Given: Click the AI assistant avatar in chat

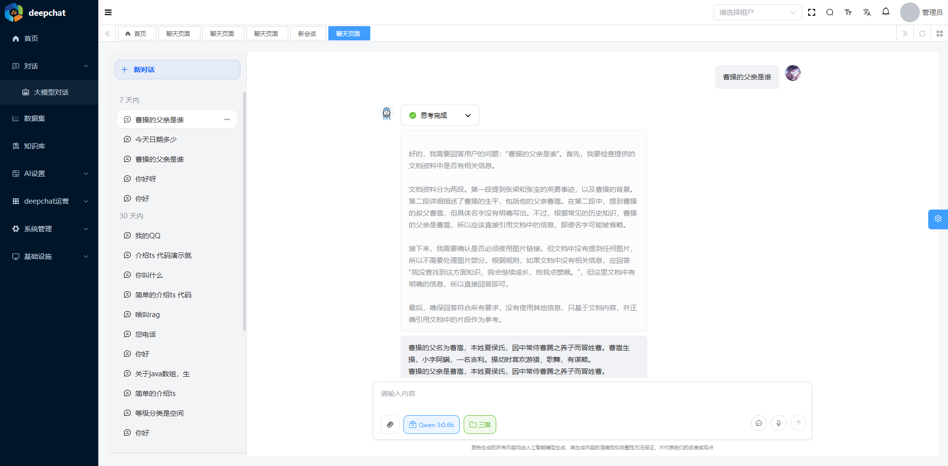Looking at the screenshot, I should click(387, 114).
